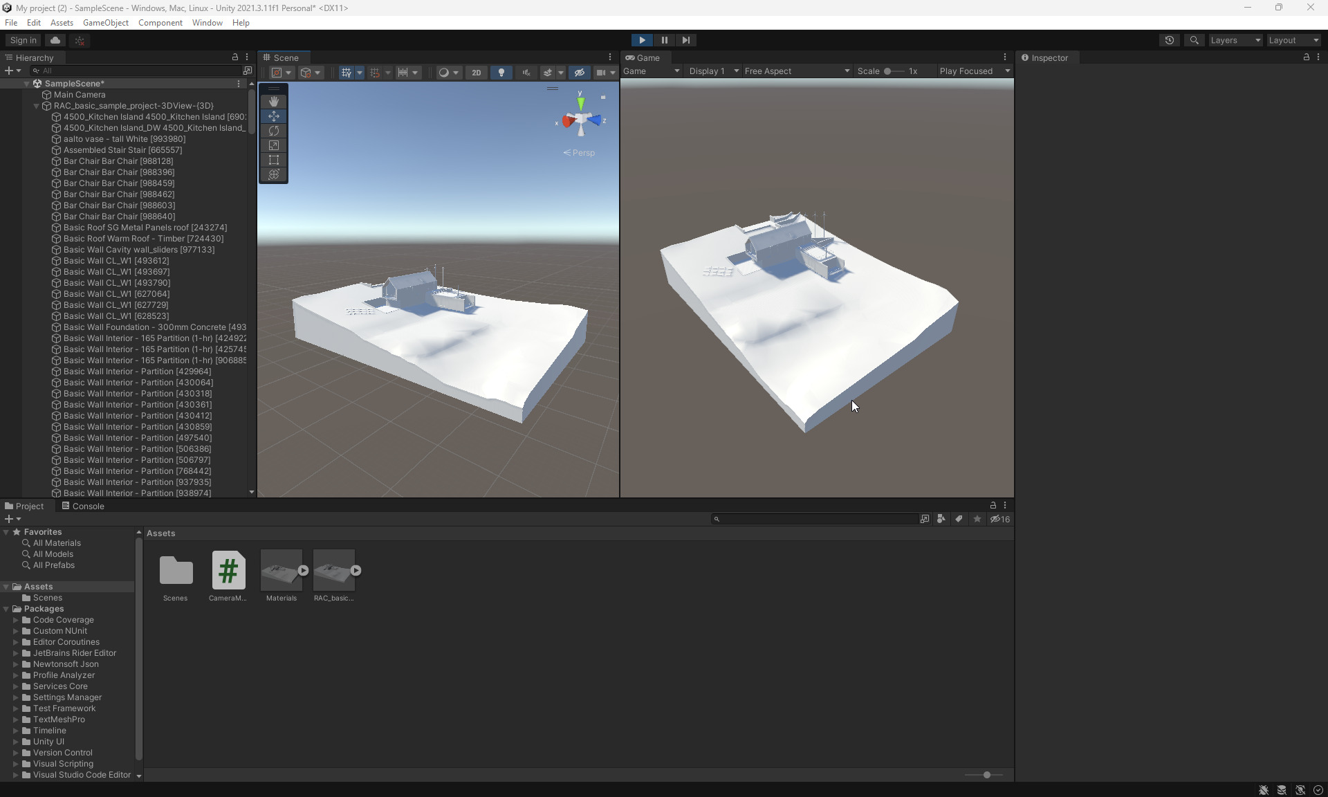Toggle Scene view audio mute
This screenshot has height=797, width=1328.
526,72
